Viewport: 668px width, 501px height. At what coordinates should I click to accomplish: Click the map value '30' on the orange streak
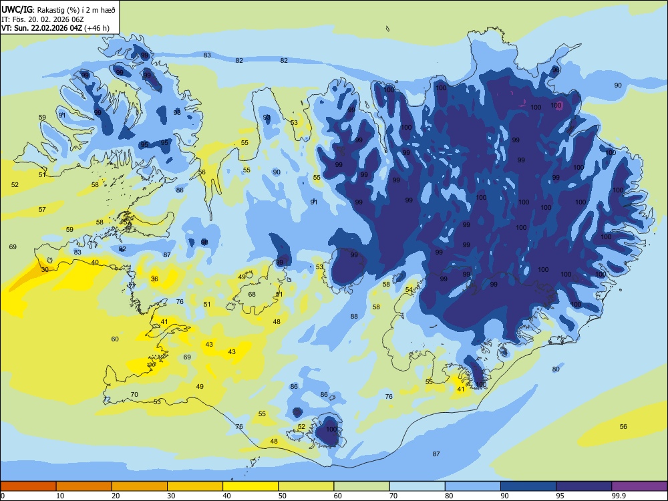[45, 270]
